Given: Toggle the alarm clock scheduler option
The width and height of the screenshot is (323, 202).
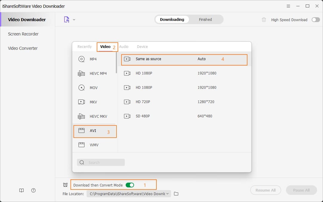Looking at the screenshot, I should click(x=65, y=185).
